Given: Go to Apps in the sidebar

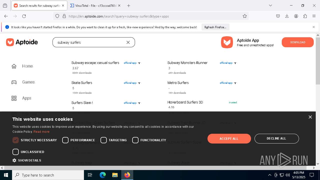Looking at the screenshot, I should (x=27, y=98).
